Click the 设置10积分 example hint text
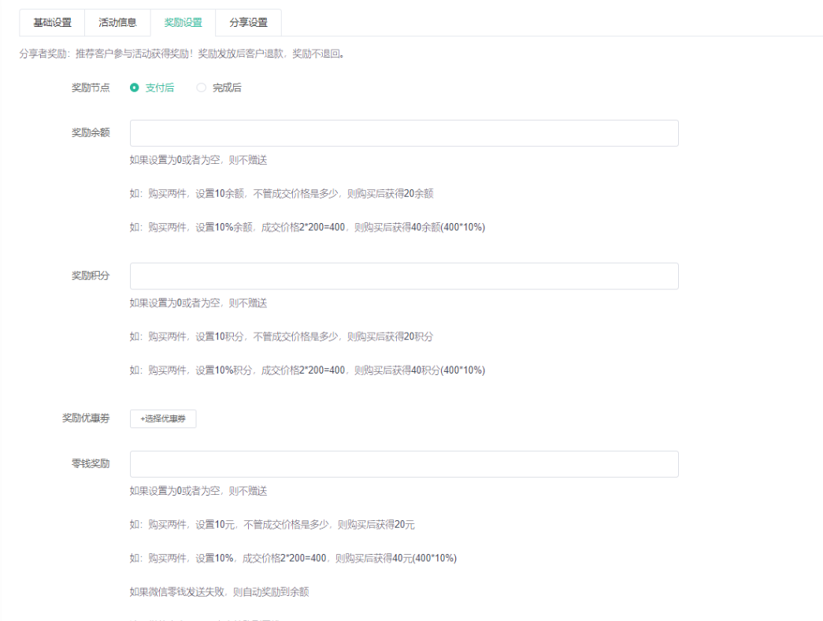The height and width of the screenshot is (621, 823). [281, 337]
